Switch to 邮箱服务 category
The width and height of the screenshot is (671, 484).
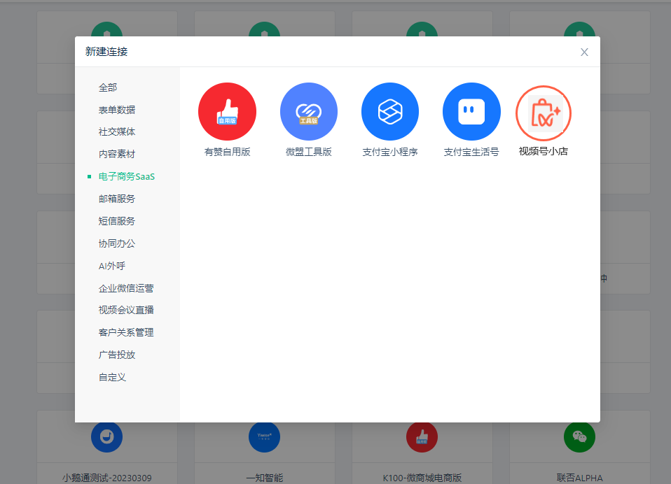coord(117,199)
